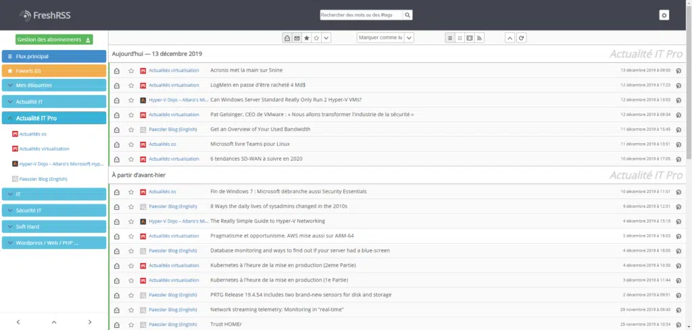Screen dimensions: 692x330
Task: Open external link for 6 tendances SD-WAN
Action: (x=678, y=159)
